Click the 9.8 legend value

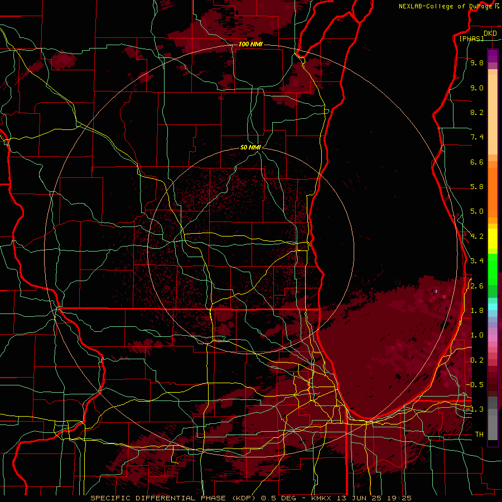click(x=477, y=62)
